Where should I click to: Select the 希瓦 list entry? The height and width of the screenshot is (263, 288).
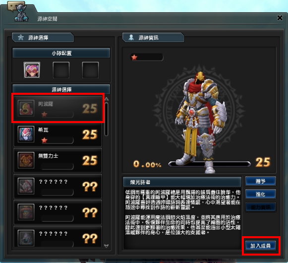pos(58,134)
